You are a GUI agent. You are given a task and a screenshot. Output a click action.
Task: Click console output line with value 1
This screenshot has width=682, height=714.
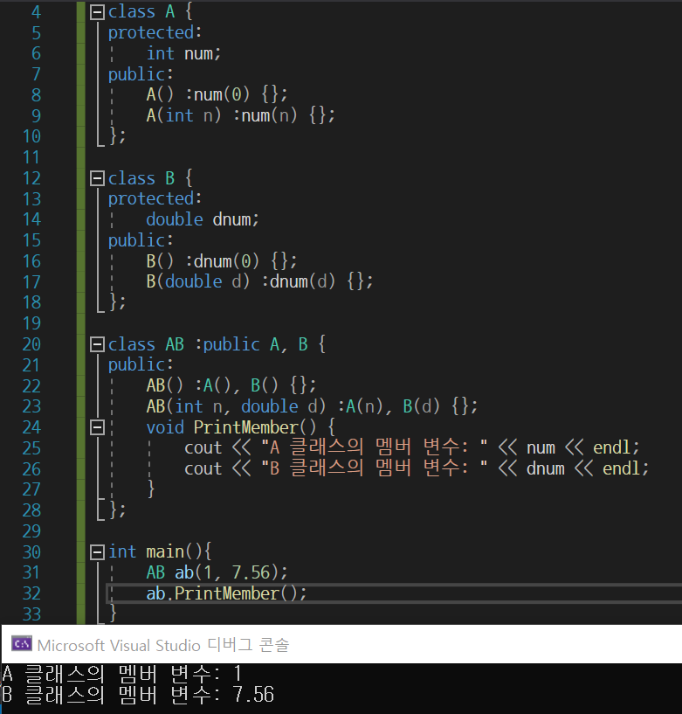pos(122,674)
